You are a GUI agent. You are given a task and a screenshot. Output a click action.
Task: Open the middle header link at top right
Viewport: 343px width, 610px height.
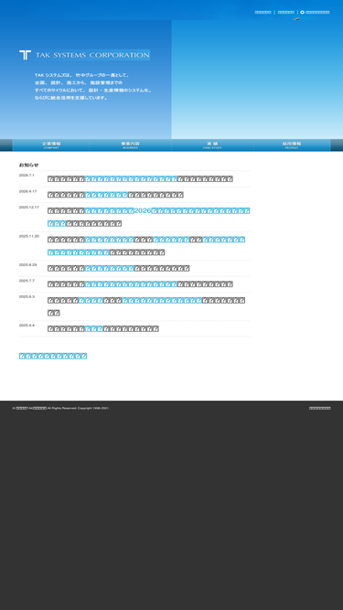point(285,12)
